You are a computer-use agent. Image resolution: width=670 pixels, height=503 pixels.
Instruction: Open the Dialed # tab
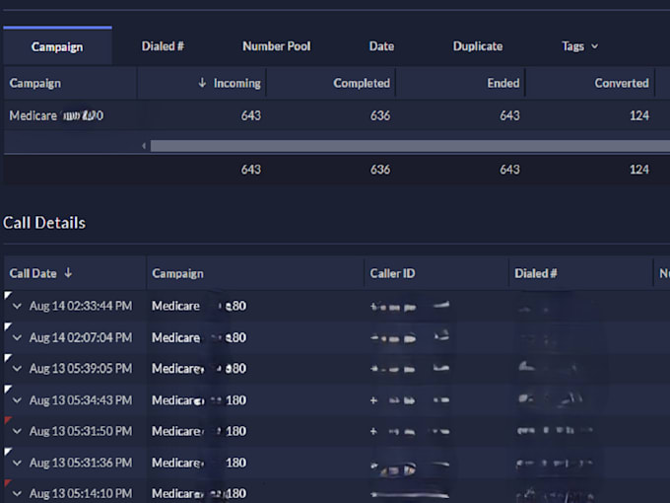click(x=163, y=46)
